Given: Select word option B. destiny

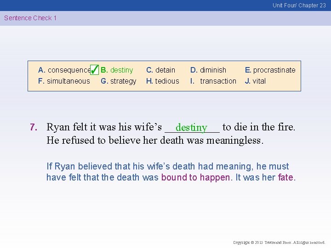Looking at the screenshot, I should pyautogui.click(x=117, y=70).
